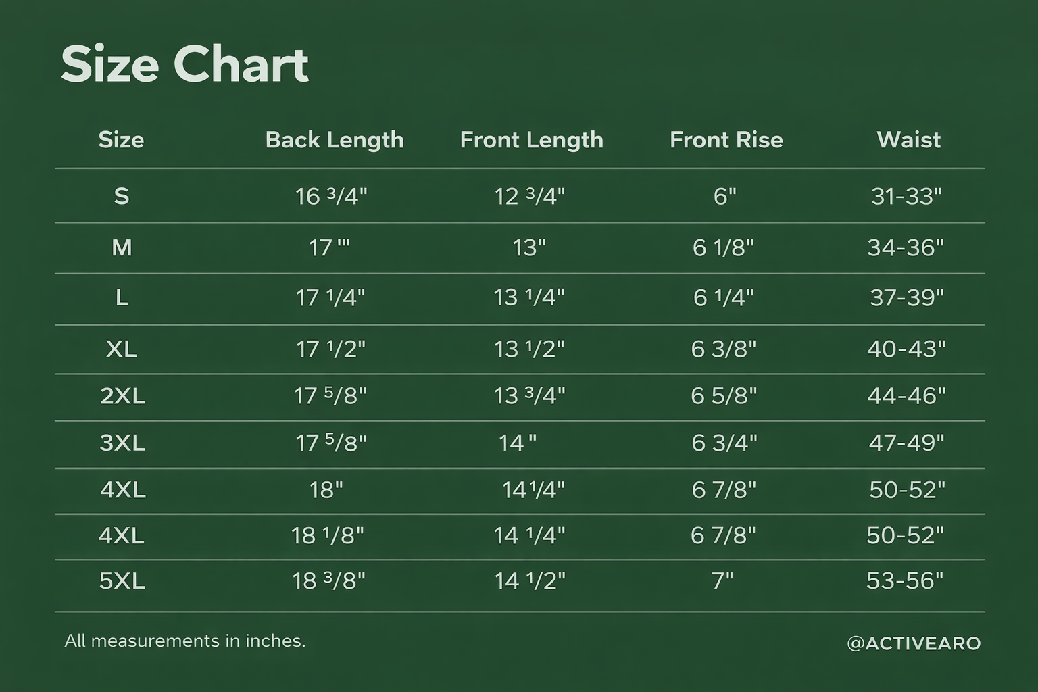The height and width of the screenshot is (692, 1038).
Task: Select the 7" front rise cell
Action: (722, 581)
